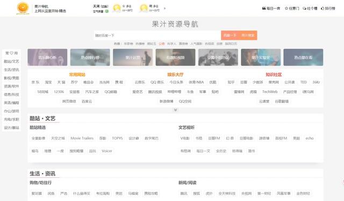Open the 百度云 link
This screenshot has width=344, height=201.
[x=87, y=102]
